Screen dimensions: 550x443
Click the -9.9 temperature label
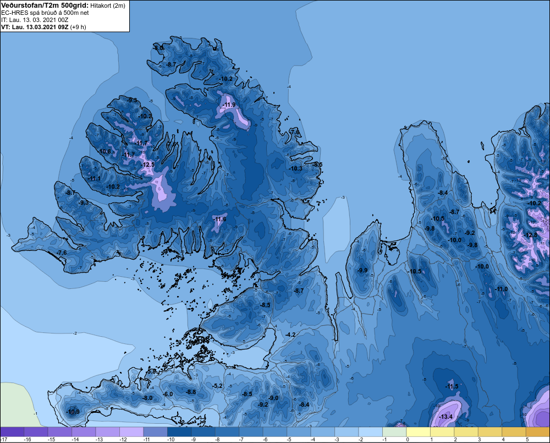pos(362,270)
